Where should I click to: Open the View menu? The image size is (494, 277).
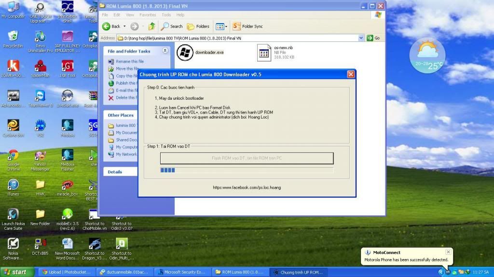130,15
